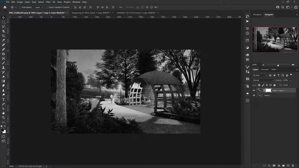The height and width of the screenshot is (168, 299).
Task: Select the Zoom tool in the toolbox
Action: click(3, 118)
